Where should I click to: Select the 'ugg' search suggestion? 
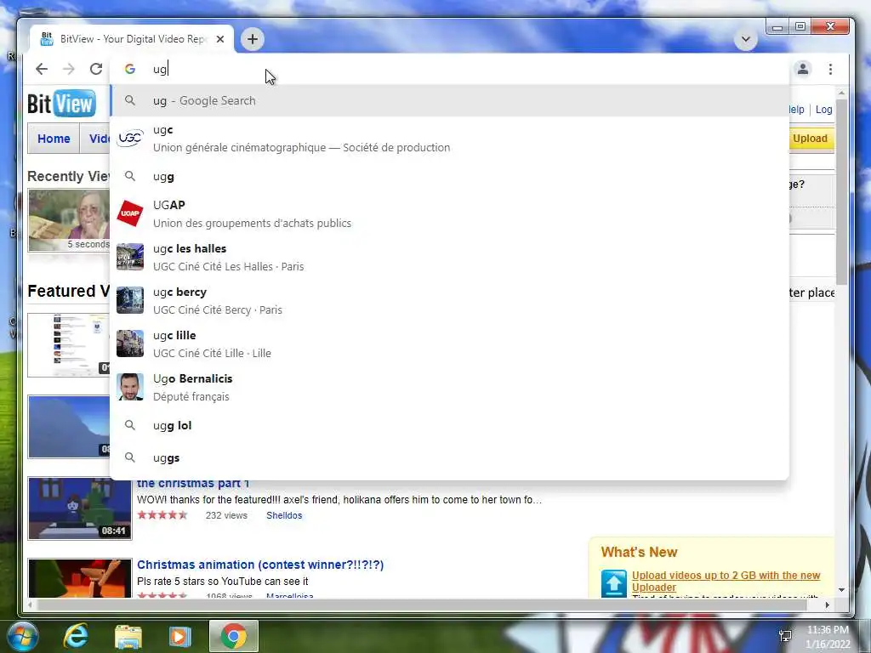click(x=449, y=177)
